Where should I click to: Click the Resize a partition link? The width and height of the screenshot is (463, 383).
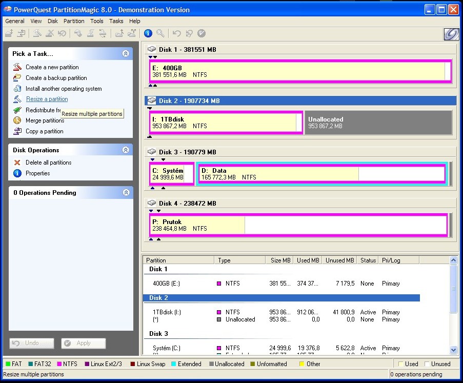[x=47, y=99]
